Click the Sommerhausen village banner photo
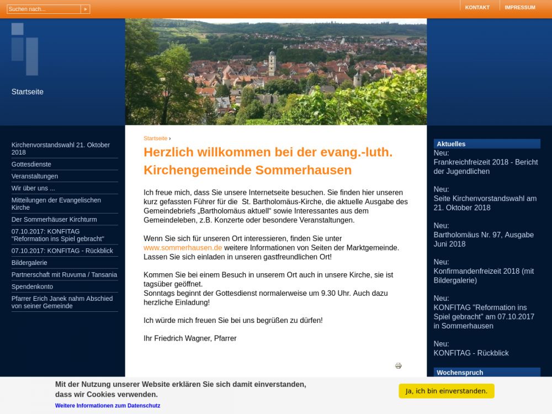Screen dimensions: 552x414 [x=275, y=72]
